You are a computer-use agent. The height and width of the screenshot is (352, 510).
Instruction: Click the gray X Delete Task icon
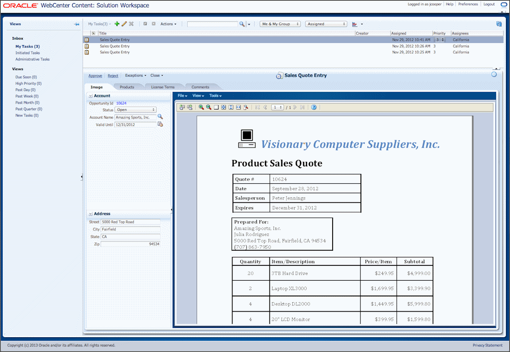point(131,24)
